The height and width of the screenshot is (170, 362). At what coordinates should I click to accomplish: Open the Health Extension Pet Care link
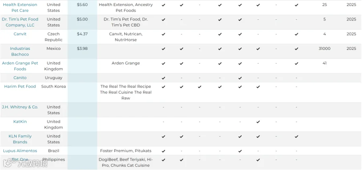coord(20,7)
